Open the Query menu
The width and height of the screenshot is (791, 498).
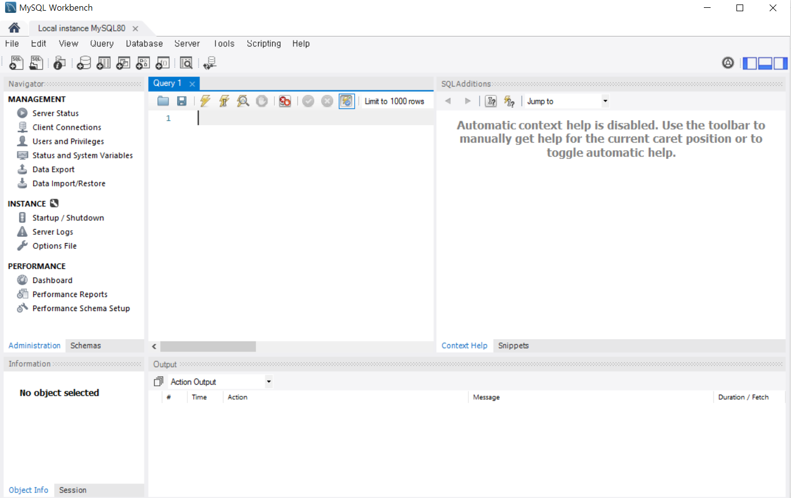102,43
